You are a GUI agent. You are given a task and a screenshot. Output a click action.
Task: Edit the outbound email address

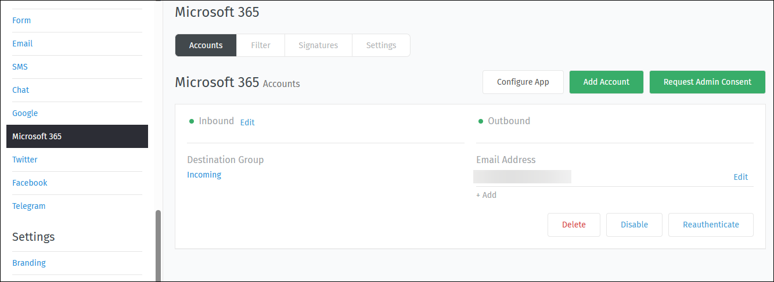pyautogui.click(x=740, y=177)
